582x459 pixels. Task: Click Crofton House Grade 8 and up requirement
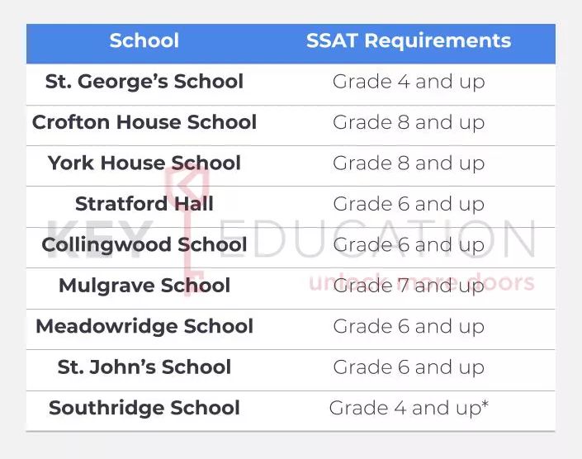tap(409, 123)
